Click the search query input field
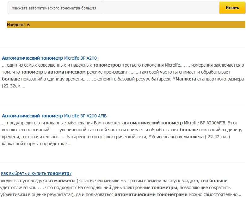 point(114,8)
